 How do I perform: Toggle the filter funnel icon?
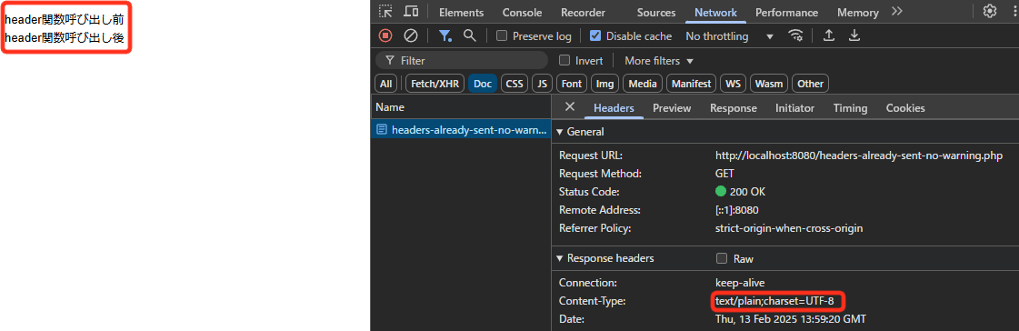click(445, 35)
